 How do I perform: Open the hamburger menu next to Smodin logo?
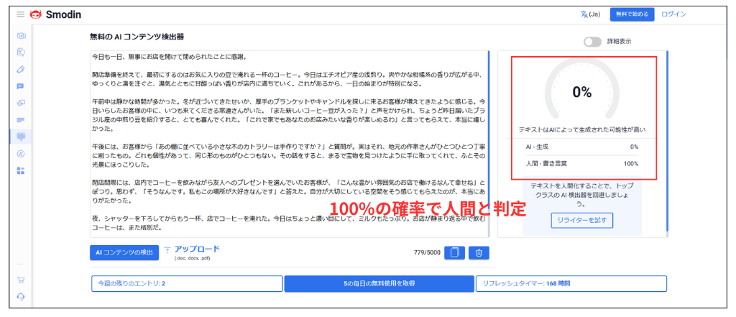point(20,14)
